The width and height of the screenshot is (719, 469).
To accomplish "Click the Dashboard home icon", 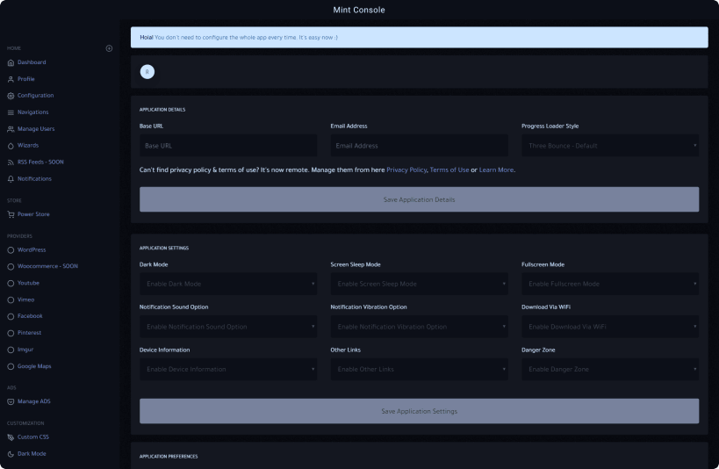I will pyautogui.click(x=11, y=63).
